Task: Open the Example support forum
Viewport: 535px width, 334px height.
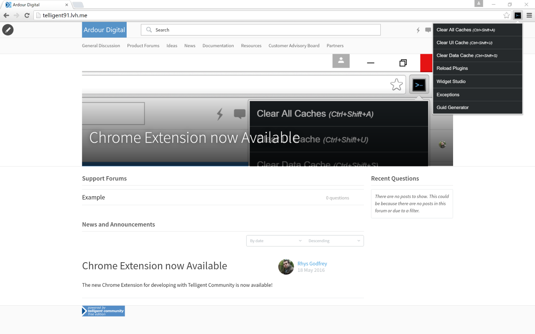Action: (93, 197)
